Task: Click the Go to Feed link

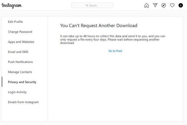Action: 115,51
